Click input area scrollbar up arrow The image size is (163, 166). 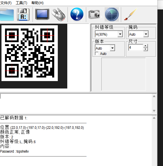click(x=154, y=96)
